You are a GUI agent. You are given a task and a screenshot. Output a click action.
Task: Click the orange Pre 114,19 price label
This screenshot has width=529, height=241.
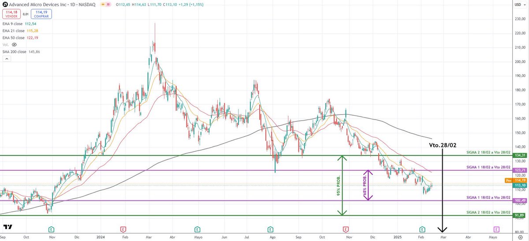point(515,181)
